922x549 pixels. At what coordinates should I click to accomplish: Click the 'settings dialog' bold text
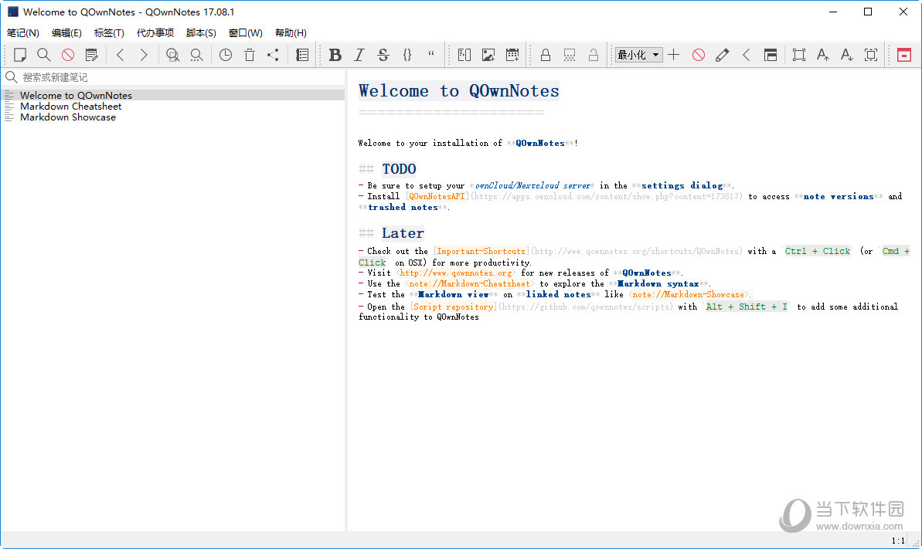pyautogui.click(x=682, y=186)
